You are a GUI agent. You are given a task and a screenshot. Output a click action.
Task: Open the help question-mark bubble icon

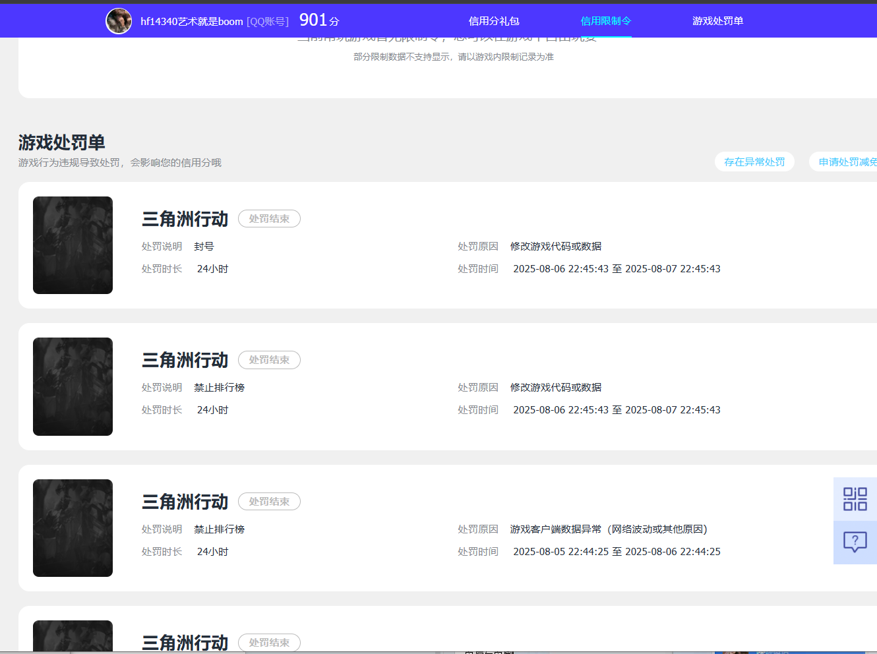[855, 542]
